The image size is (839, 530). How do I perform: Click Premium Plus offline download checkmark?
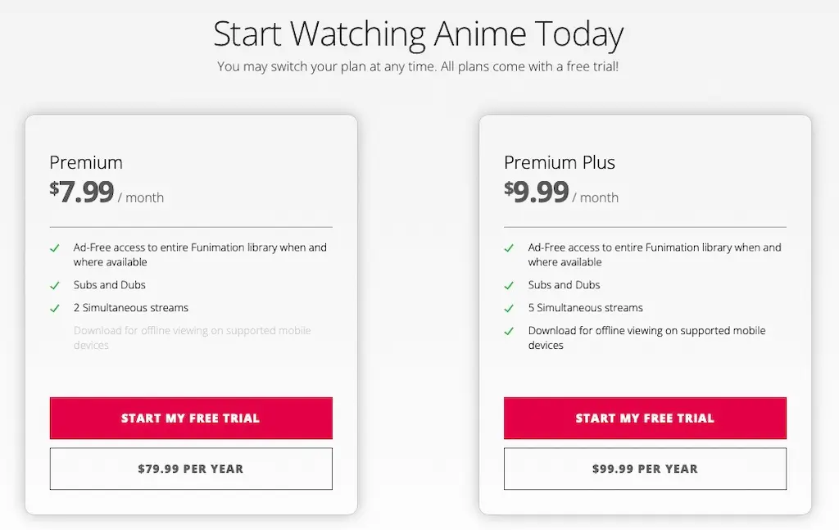509,332
